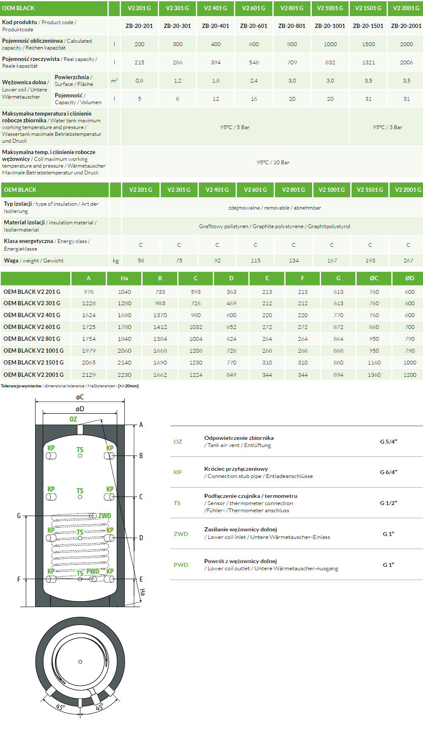Click the 'OEM BLACK V2 201 G' dimensions row label
The height and width of the screenshot is (729, 423).
click(32, 292)
